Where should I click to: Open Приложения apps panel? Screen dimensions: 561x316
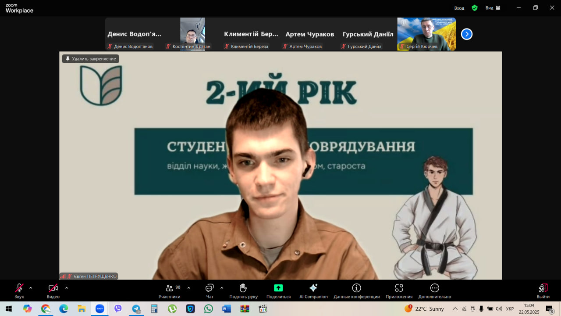pos(399,291)
